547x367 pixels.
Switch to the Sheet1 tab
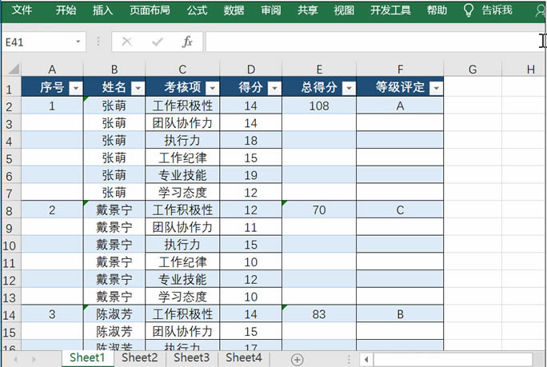coord(87,358)
